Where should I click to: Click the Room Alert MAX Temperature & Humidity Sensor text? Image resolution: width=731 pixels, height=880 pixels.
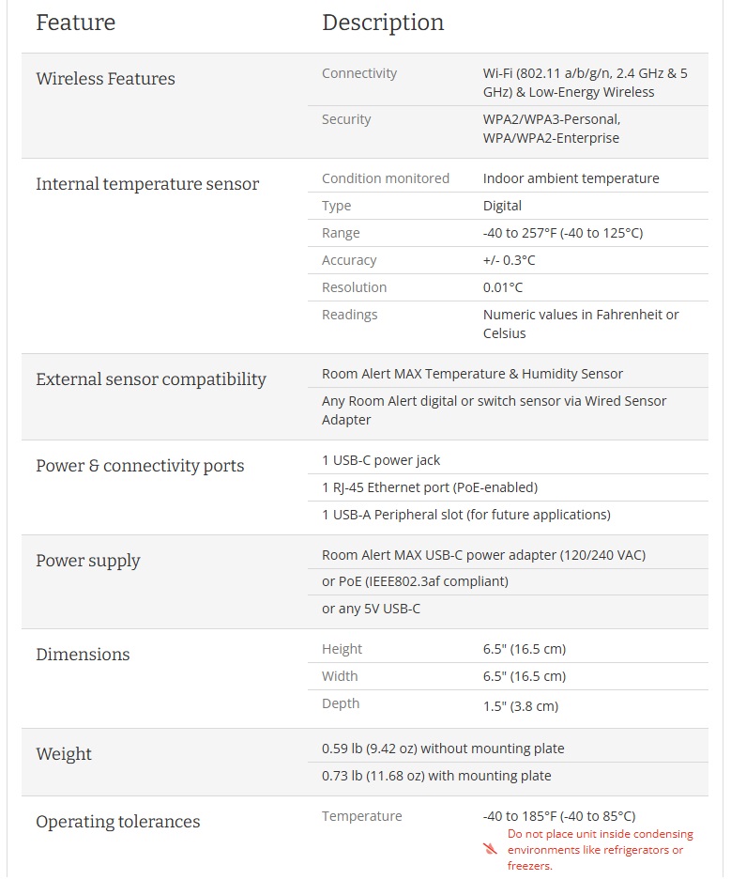click(x=472, y=374)
